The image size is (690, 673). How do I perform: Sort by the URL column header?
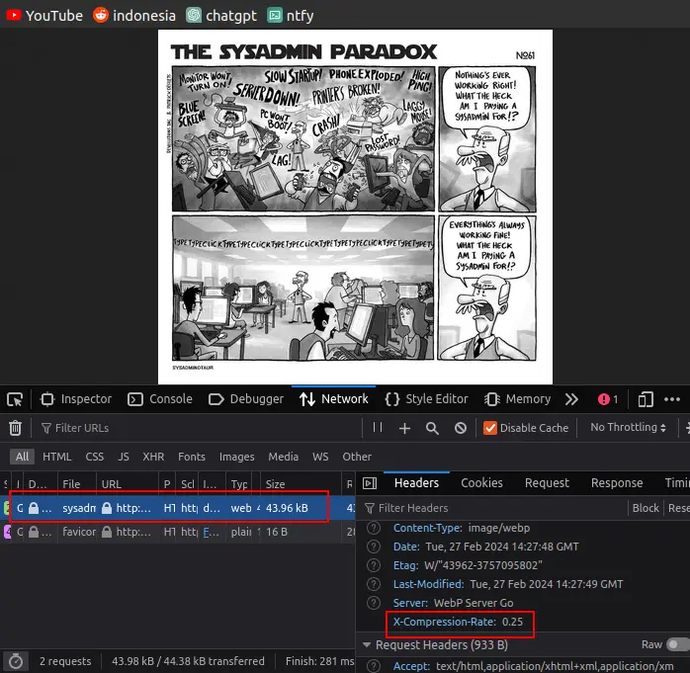128,484
